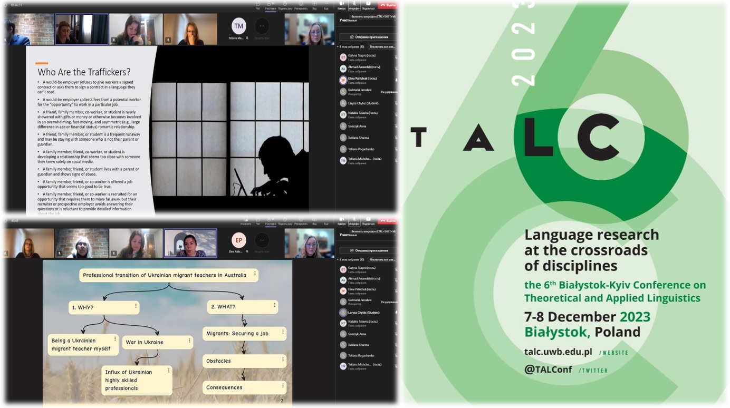Open Chat in the upper meeting window

click(258, 6)
